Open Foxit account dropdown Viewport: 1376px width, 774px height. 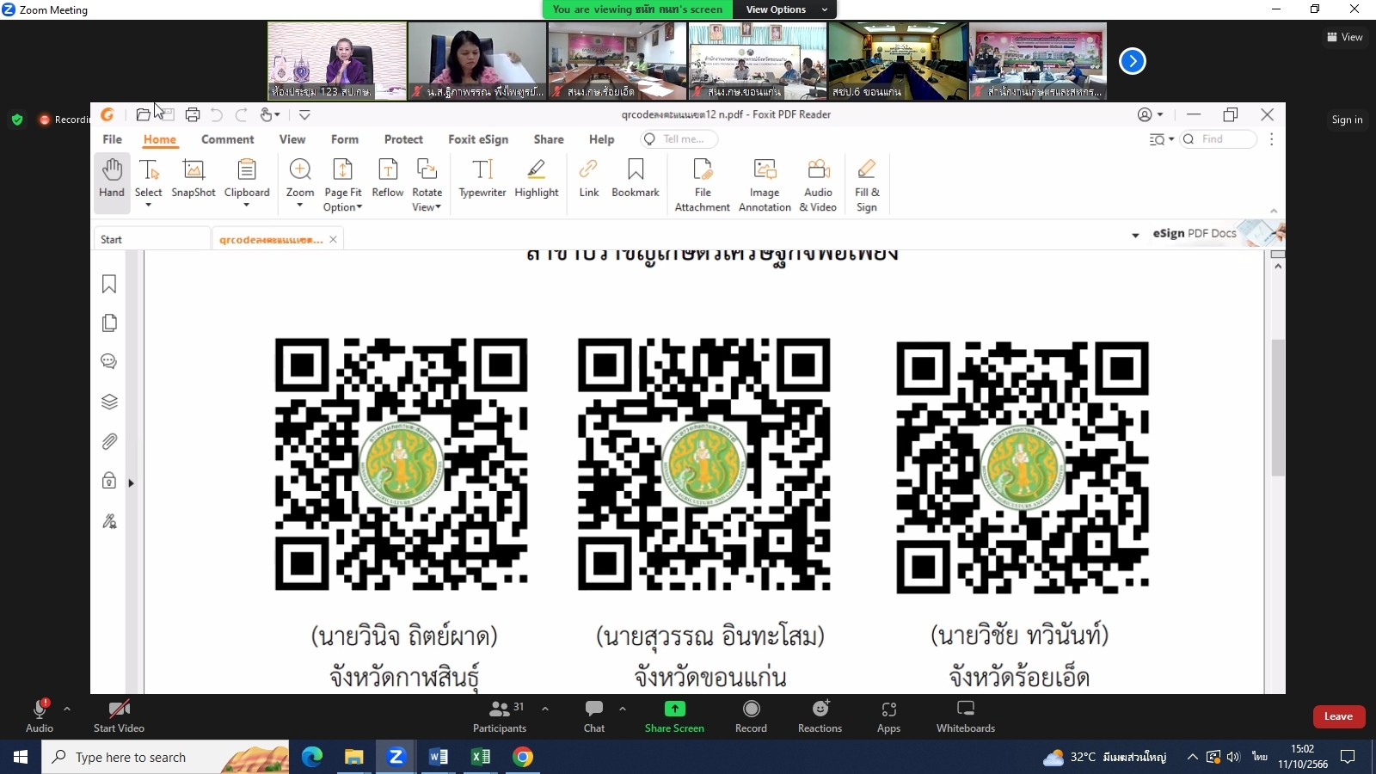[1151, 114]
